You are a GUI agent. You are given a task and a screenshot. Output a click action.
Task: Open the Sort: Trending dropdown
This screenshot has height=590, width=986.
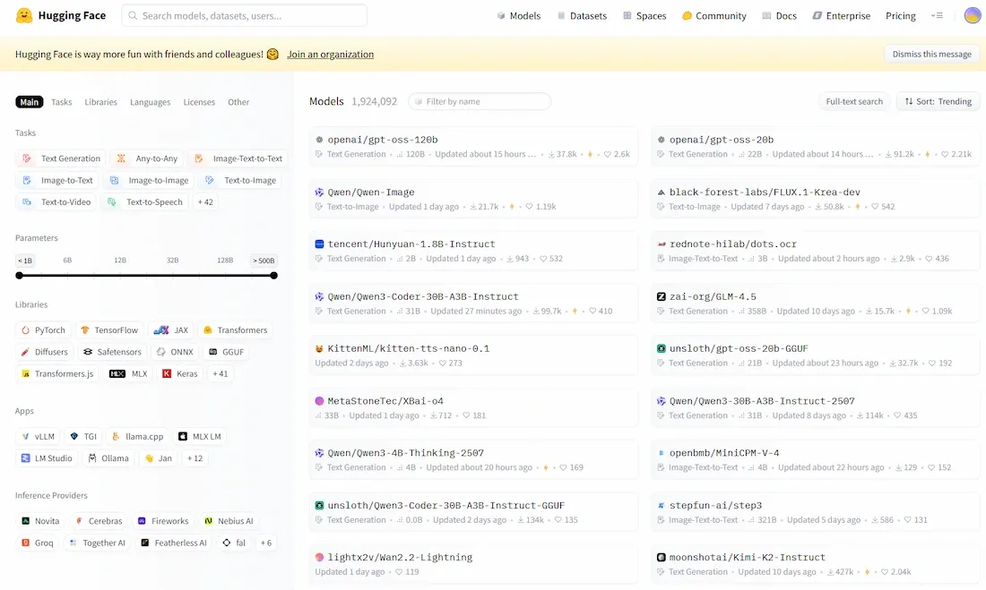click(938, 101)
